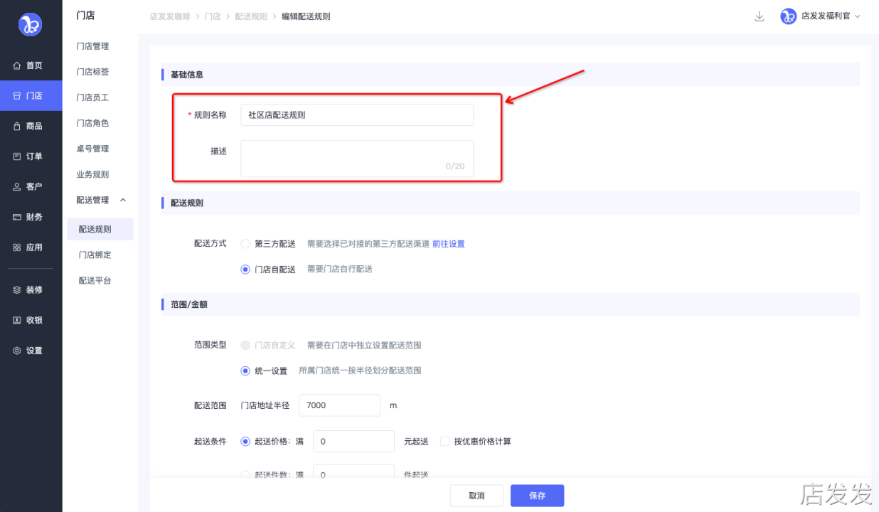Click the store icon beside 门店
The image size is (879, 512).
[x=17, y=96]
